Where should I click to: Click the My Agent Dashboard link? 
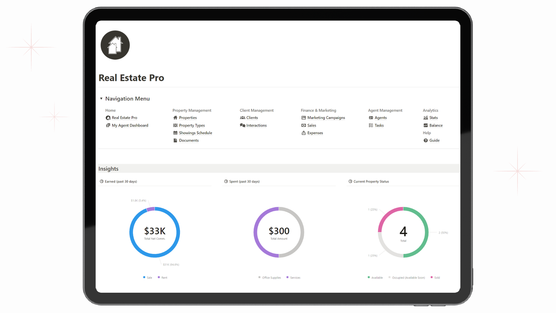129,125
